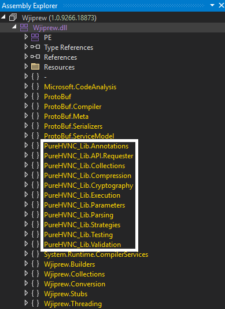This screenshot has width=225, height=309.
Task: Open the Assembly Explorer window options dropdown
Action: pos(212,5)
